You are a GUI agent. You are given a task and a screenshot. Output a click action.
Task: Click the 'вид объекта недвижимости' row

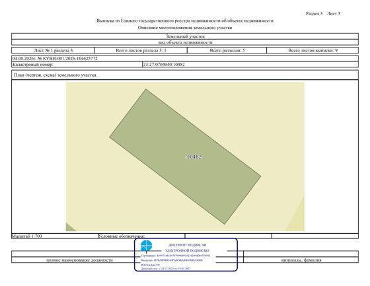185,42
